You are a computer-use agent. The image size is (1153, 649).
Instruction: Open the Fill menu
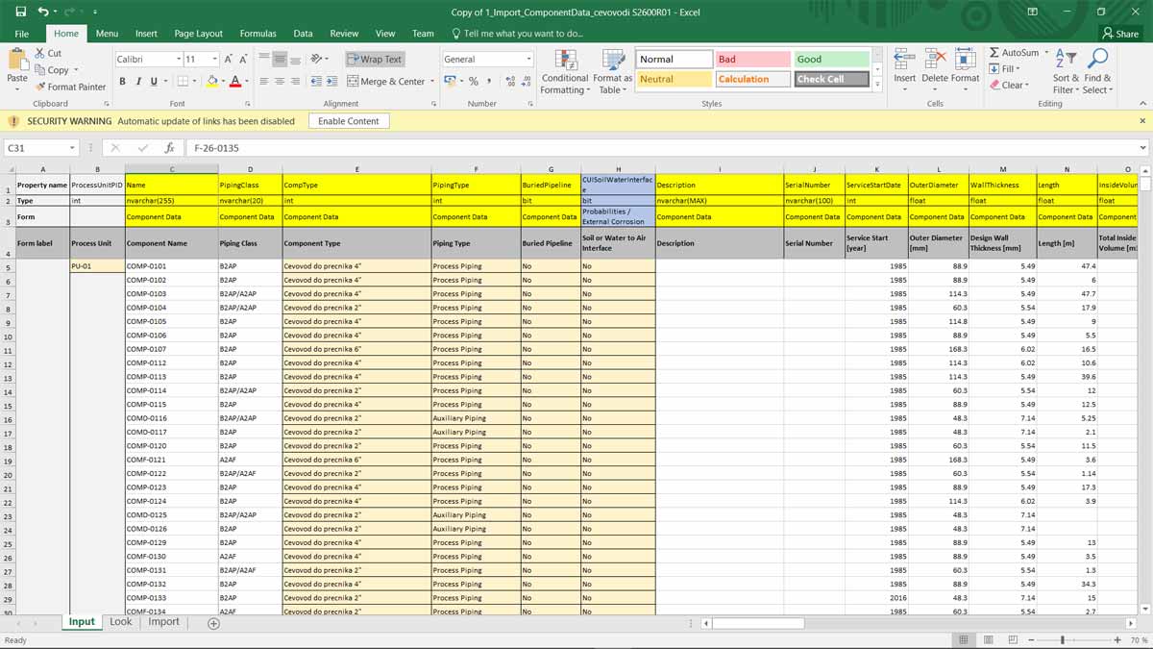[1004, 69]
